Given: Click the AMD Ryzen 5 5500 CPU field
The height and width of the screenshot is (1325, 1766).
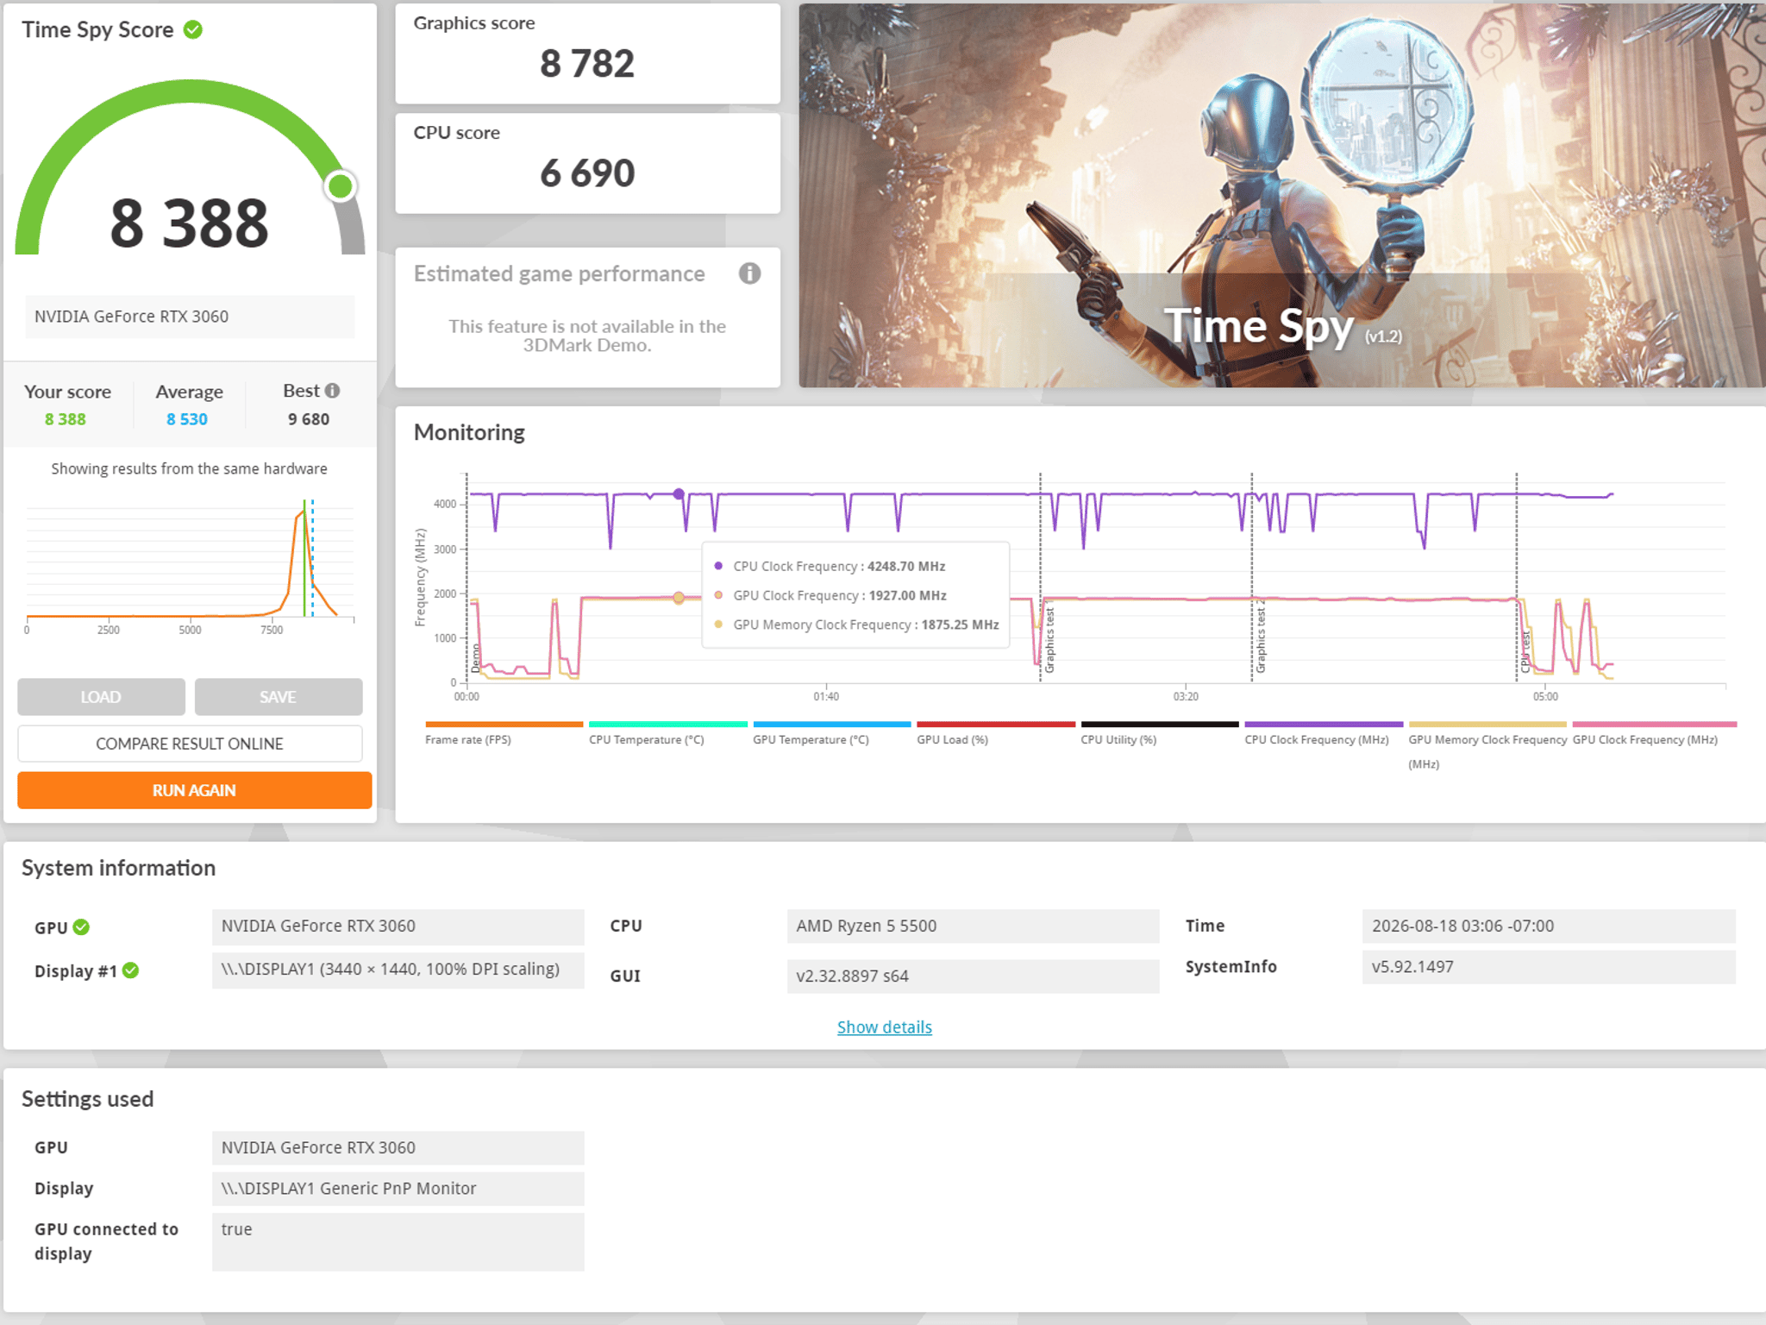Looking at the screenshot, I should pyautogui.click(x=973, y=926).
